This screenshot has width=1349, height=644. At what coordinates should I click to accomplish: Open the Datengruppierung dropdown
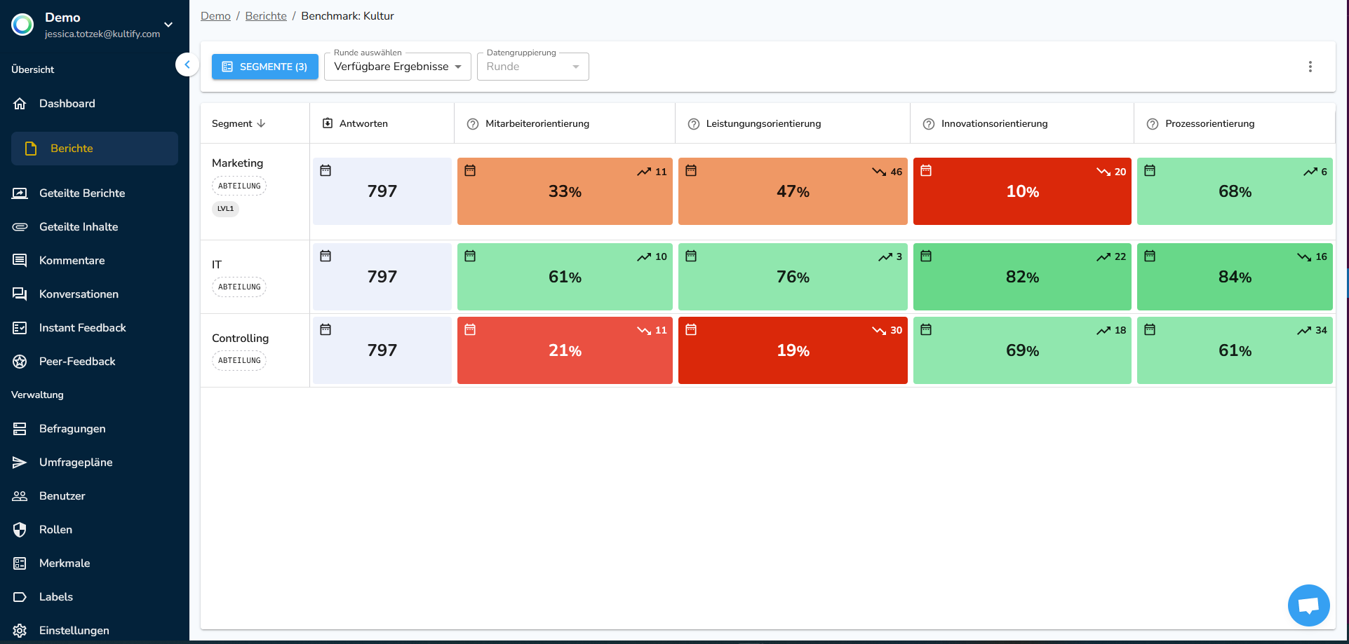533,67
